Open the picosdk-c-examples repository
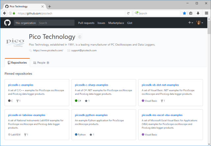Viewport: 211px width, 146px height. click(20, 85)
